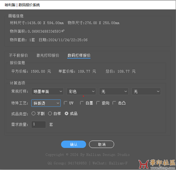
Task: Click the 物件套数 1套 text
Action: [x=22, y=40]
